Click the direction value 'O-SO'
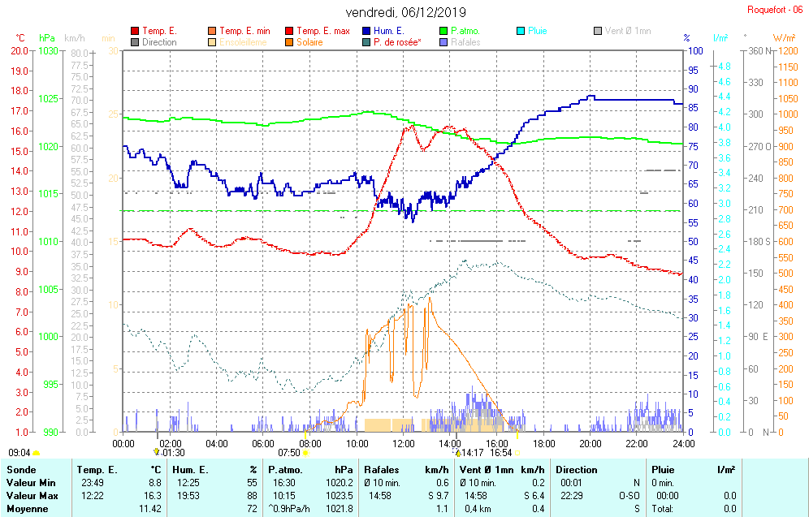Screen dimensions: 809x517 click(x=629, y=496)
